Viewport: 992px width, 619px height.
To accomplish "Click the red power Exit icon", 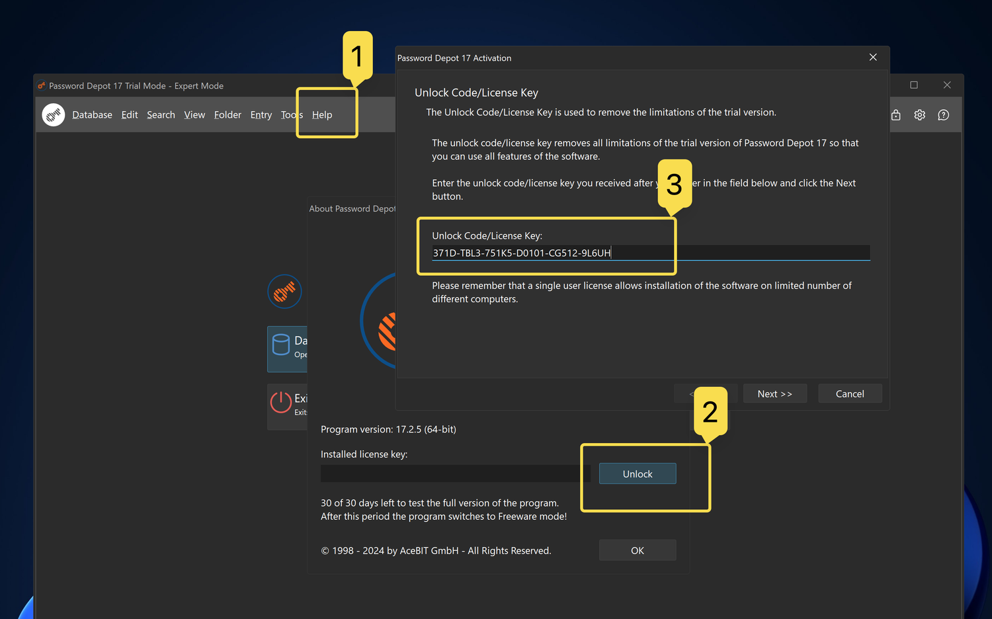I will 281,402.
